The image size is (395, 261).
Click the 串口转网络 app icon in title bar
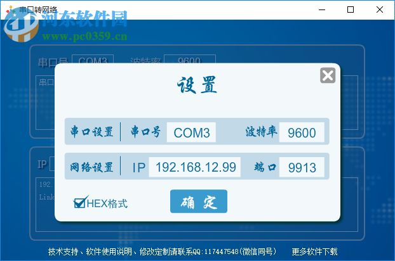11,10
